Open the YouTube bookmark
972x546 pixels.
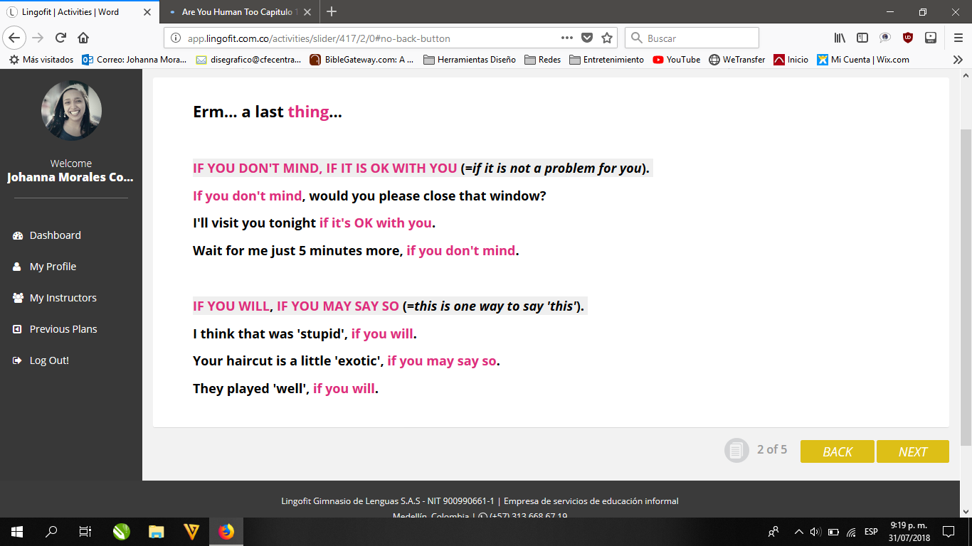pyautogui.click(x=676, y=60)
